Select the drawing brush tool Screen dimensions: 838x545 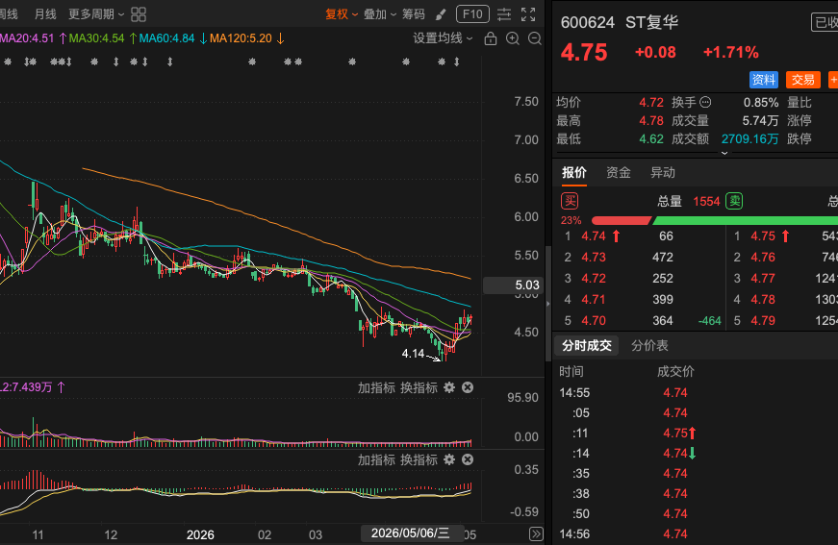[x=441, y=14]
